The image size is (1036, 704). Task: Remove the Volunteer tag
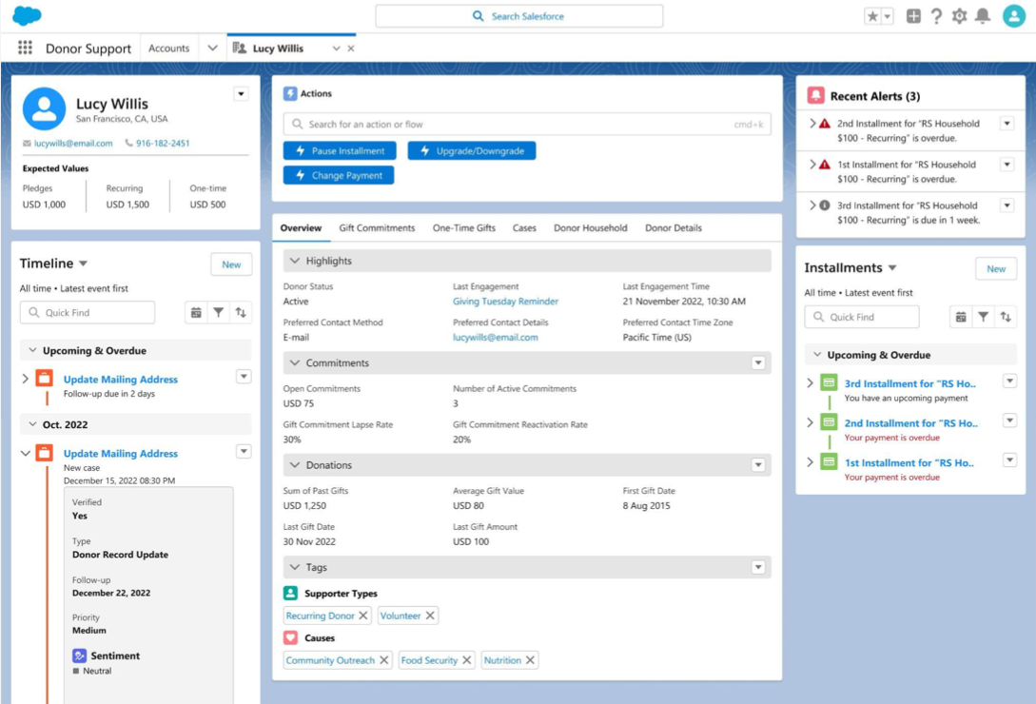click(430, 616)
